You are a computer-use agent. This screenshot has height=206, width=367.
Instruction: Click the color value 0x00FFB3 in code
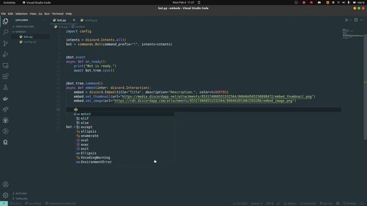[218, 92]
